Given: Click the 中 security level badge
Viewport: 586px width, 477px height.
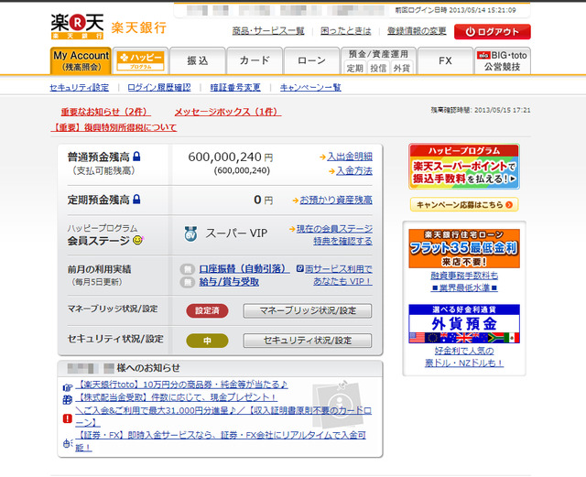Looking at the screenshot, I should [207, 341].
